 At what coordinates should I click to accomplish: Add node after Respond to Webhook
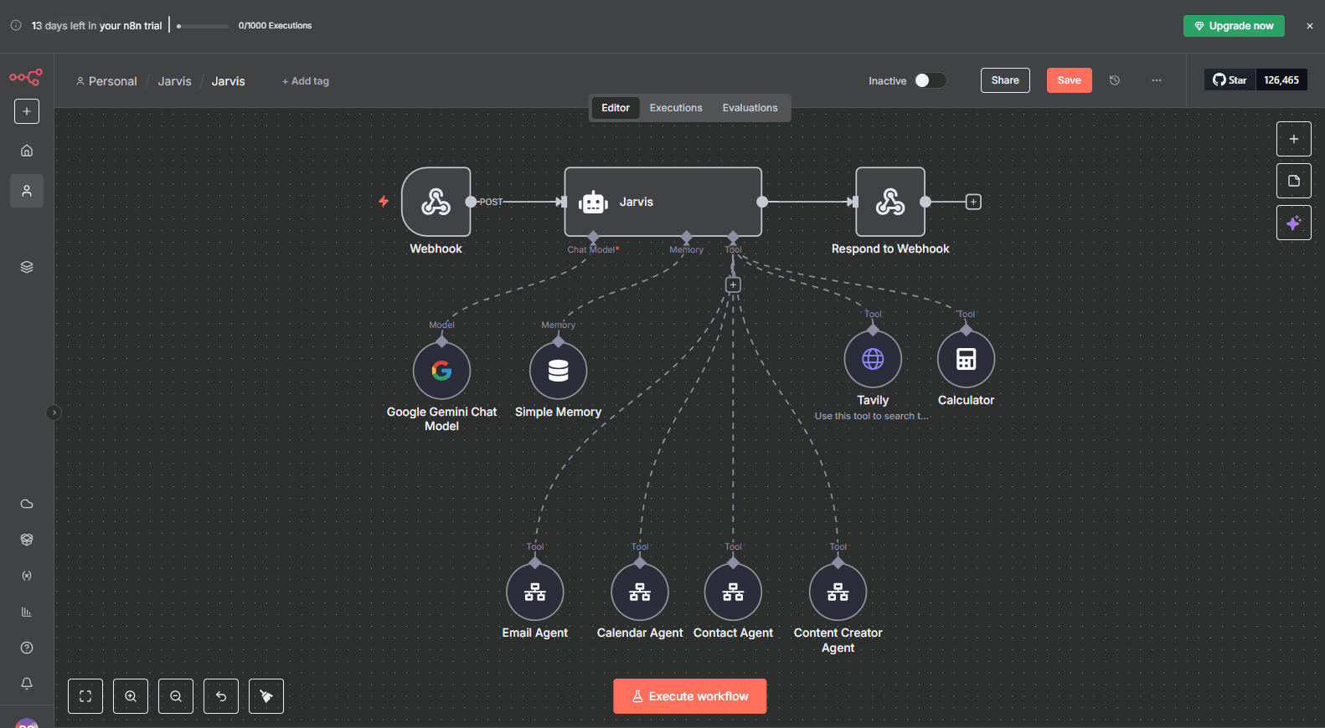[973, 202]
